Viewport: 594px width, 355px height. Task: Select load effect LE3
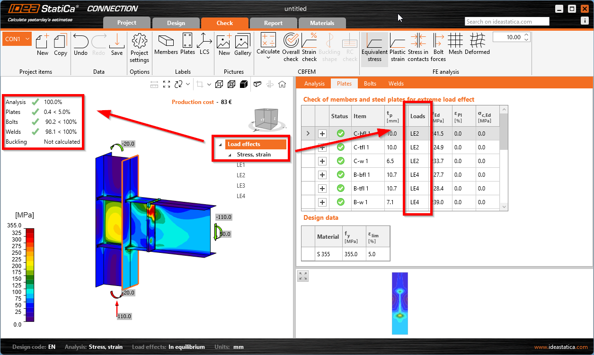241,186
